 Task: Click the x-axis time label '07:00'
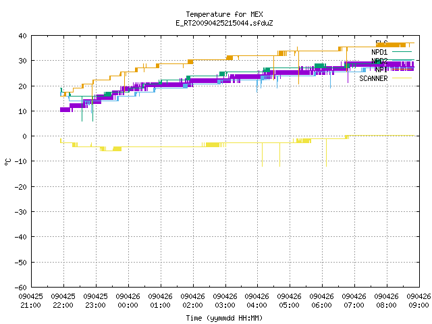point(354,305)
